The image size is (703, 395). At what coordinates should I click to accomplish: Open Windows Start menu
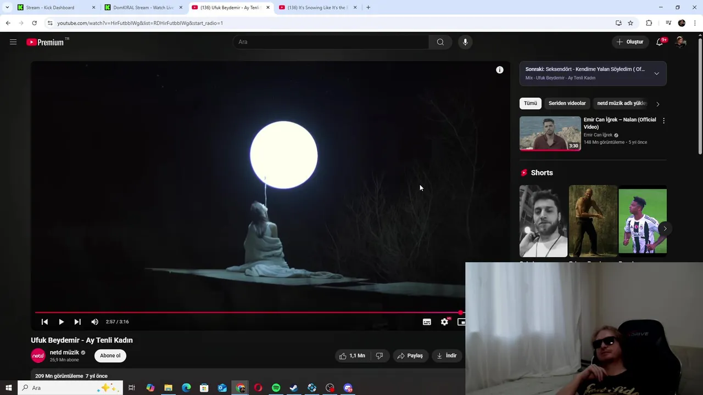tap(8, 388)
